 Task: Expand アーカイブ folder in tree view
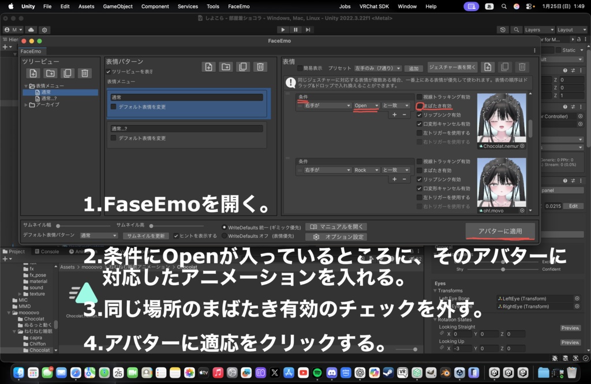[26, 105]
